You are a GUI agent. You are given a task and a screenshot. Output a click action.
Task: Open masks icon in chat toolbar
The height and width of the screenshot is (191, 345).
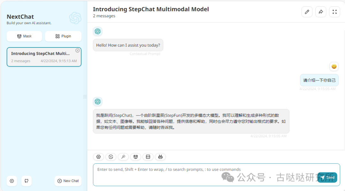click(x=135, y=157)
